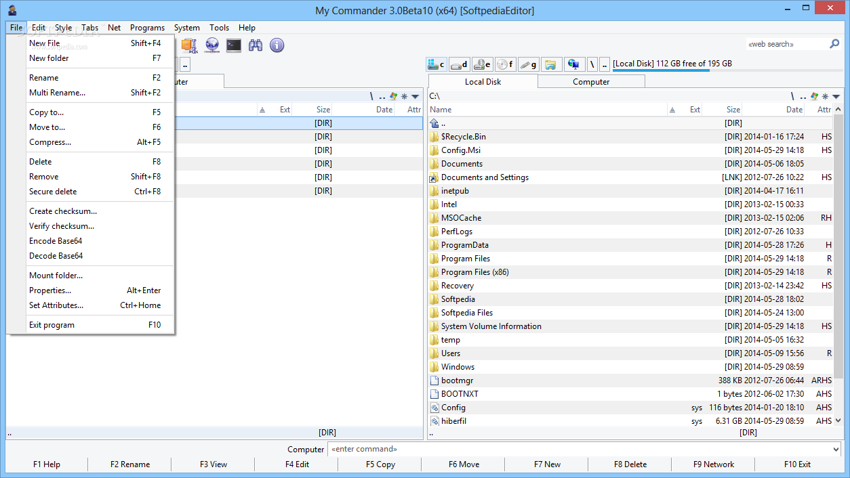Click the F7 New button
Image resolution: width=850 pixels, height=478 pixels.
pos(547,464)
